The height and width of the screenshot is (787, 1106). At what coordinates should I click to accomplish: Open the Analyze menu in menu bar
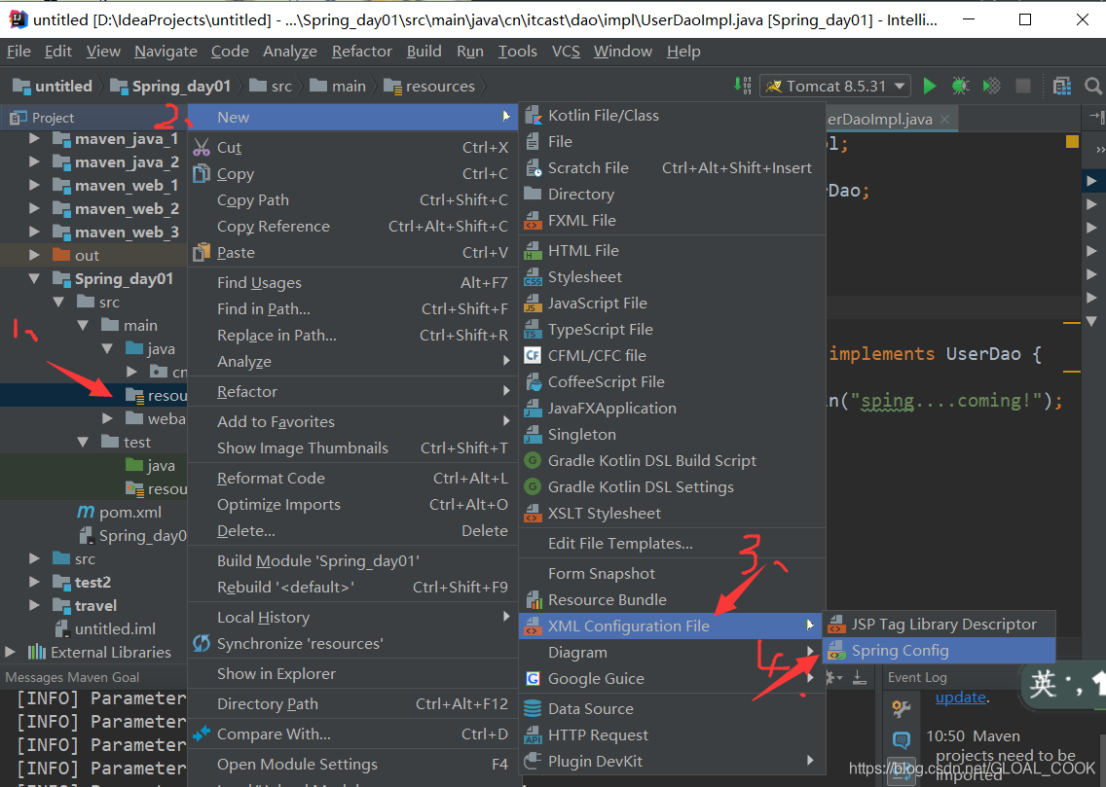point(290,52)
